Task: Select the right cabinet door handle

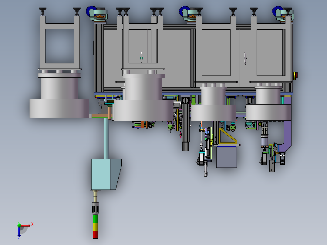Action: click(245, 58)
